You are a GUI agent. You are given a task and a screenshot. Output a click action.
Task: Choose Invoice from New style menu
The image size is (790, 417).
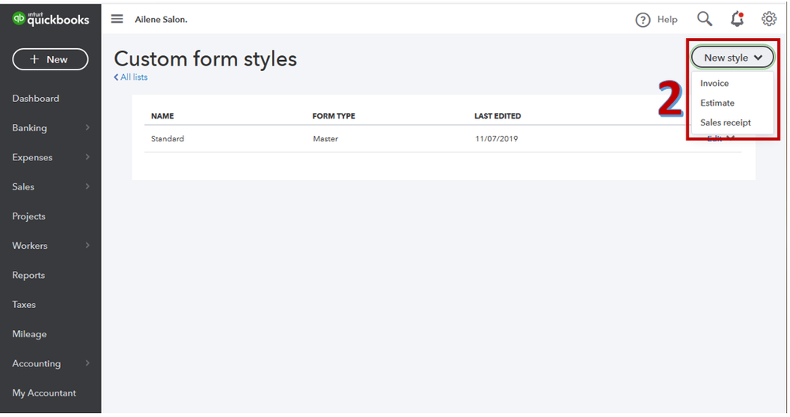[x=714, y=84]
